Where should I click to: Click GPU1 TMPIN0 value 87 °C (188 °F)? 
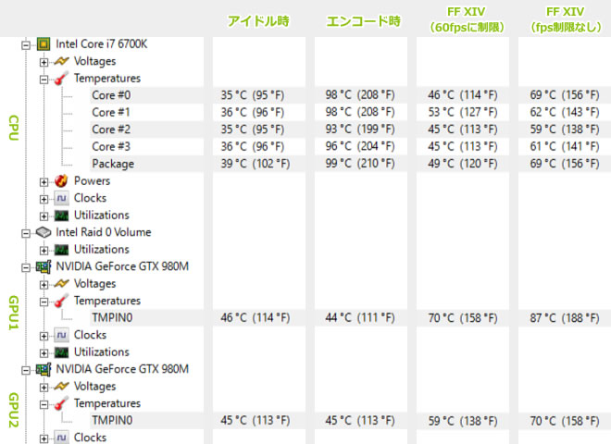564,318
